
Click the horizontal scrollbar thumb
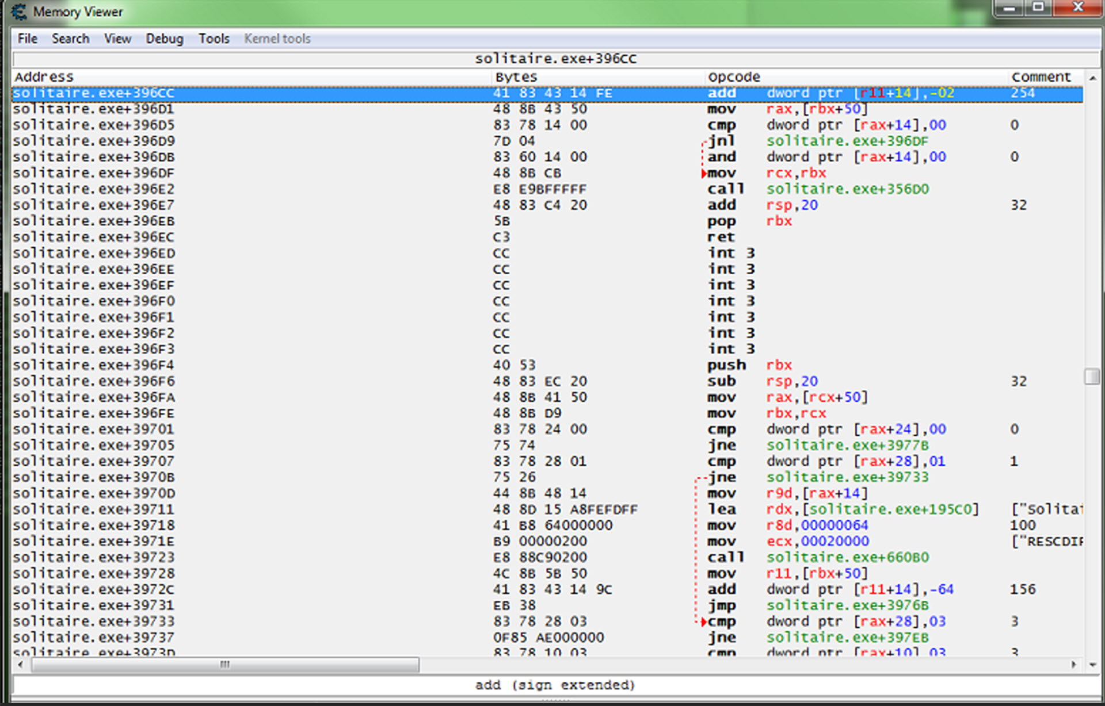(x=226, y=665)
